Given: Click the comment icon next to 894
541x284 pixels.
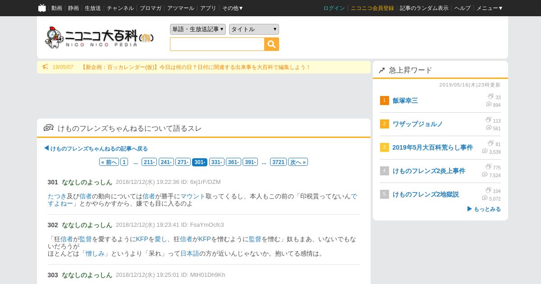Looking at the screenshot, I should tap(489, 104).
